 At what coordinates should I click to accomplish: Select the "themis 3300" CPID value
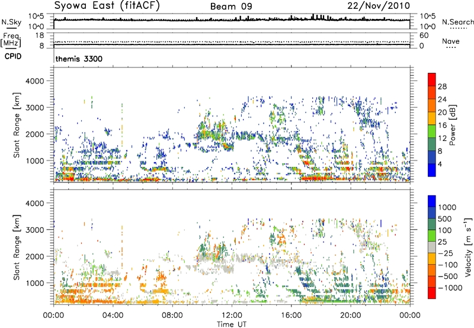(x=79, y=59)
